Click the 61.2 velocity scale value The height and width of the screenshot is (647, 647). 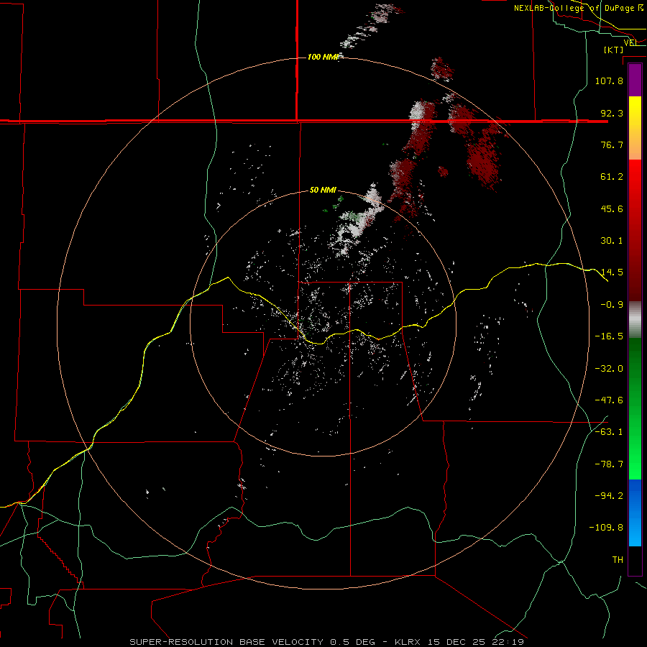pyautogui.click(x=612, y=177)
